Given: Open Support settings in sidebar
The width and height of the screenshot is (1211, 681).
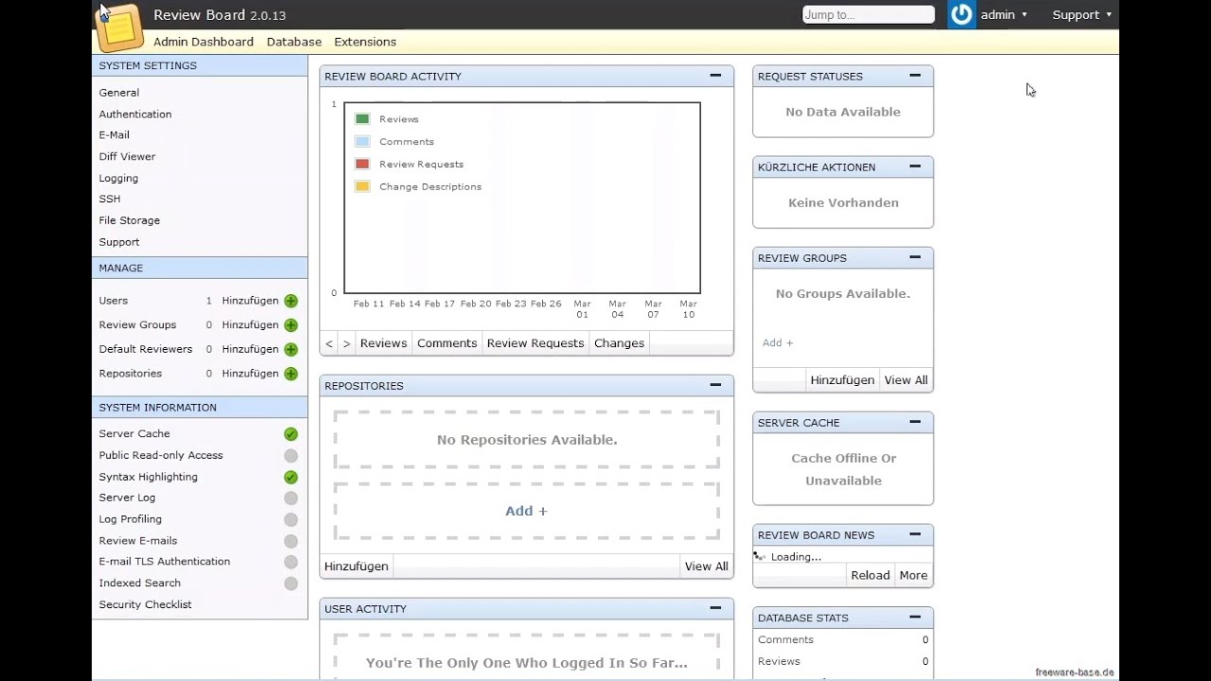Looking at the screenshot, I should click(119, 242).
